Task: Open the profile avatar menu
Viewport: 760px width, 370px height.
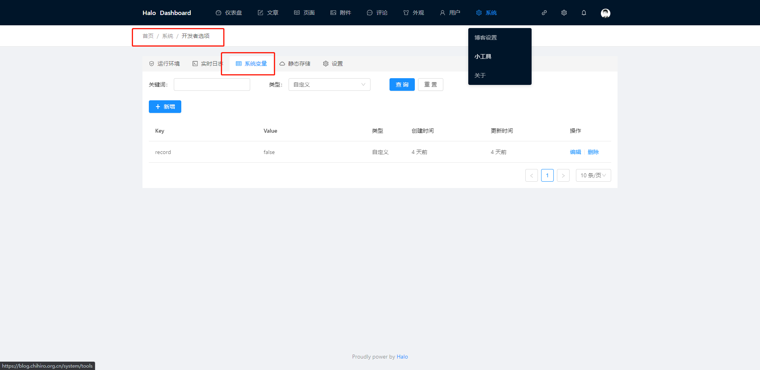Action: point(605,13)
